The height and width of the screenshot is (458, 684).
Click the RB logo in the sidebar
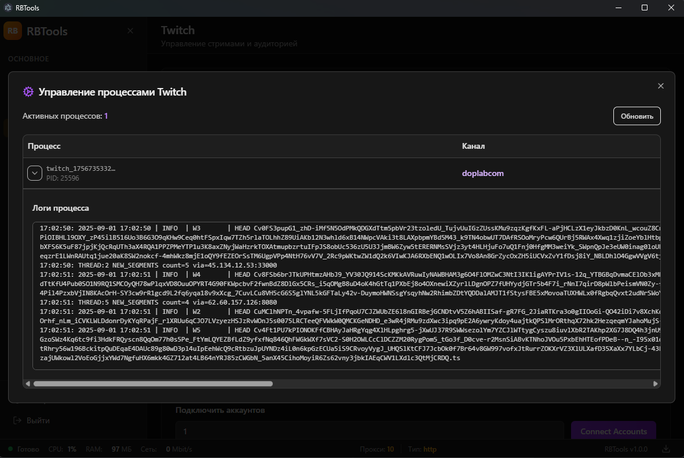(x=13, y=31)
